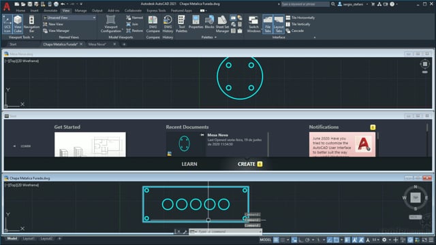Open the Autodesk App Store icon
This screenshot has height=245, width=436.
379,4
